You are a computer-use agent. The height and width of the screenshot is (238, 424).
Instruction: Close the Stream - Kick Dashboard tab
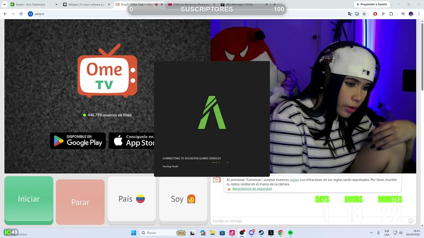click(57, 5)
